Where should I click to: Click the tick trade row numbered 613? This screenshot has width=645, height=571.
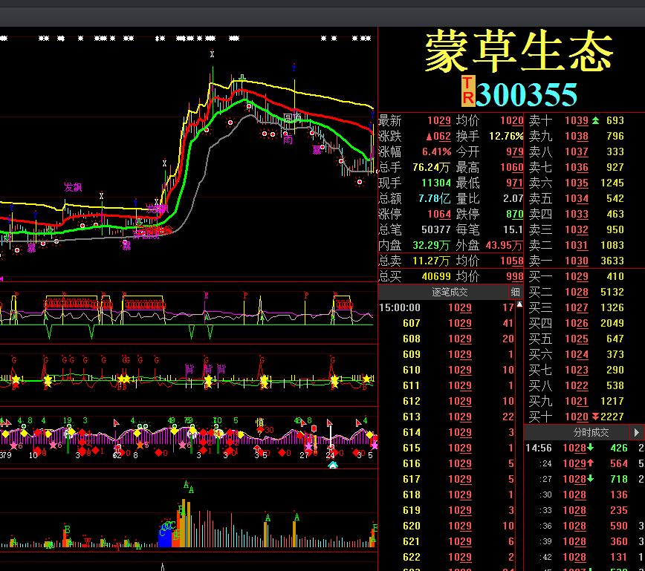click(447, 417)
